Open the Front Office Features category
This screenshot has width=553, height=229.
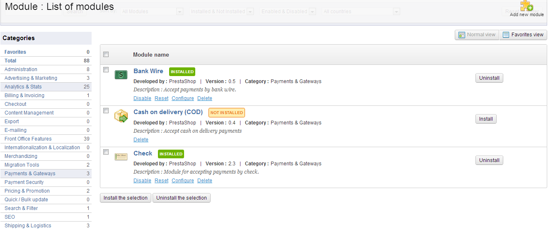[28, 139]
